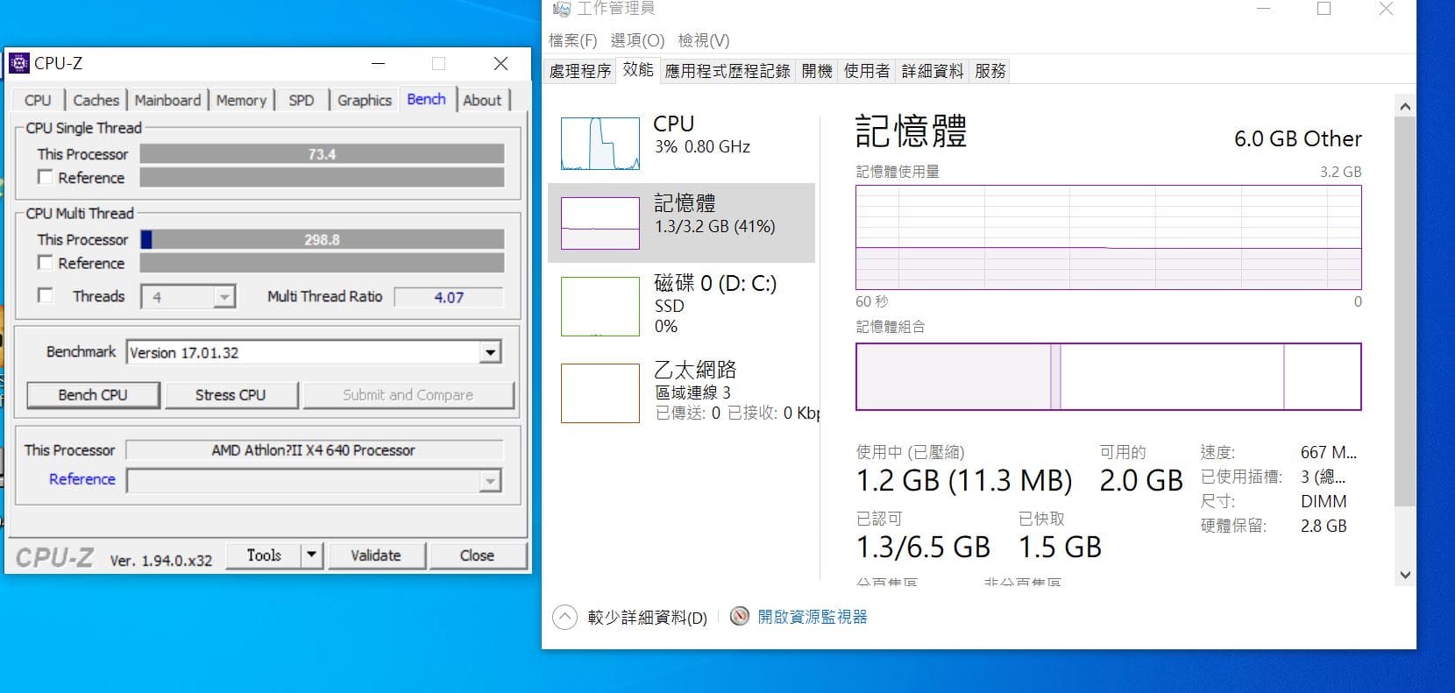This screenshot has width=1455, height=693.
Task: Click the Task Manager vertical scrollbar thumb
Action: [1405, 311]
